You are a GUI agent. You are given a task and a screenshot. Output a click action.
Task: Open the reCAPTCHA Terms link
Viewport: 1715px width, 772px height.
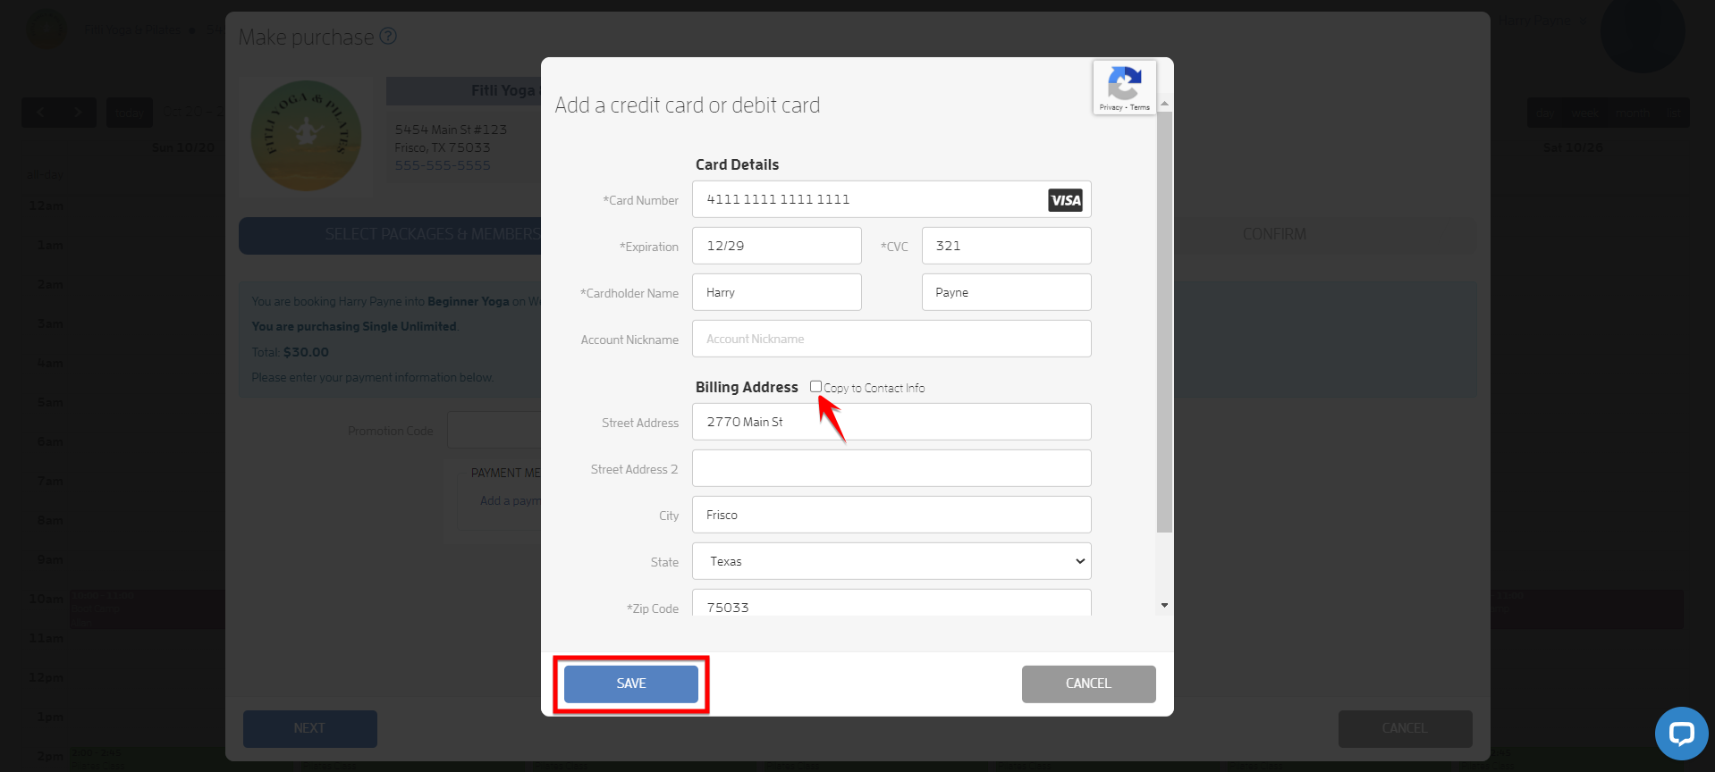(x=1140, y=107)
